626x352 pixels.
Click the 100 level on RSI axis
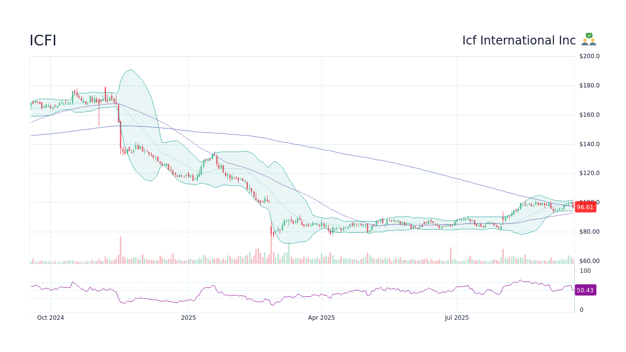[585, 271]
